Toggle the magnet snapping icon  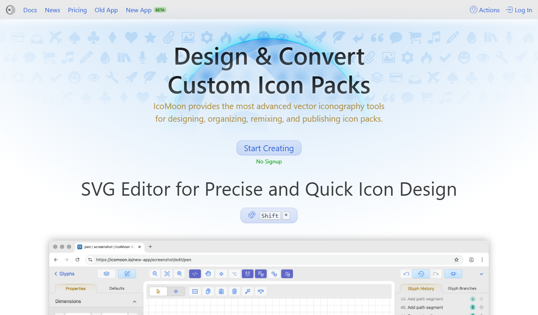(248, 274)
